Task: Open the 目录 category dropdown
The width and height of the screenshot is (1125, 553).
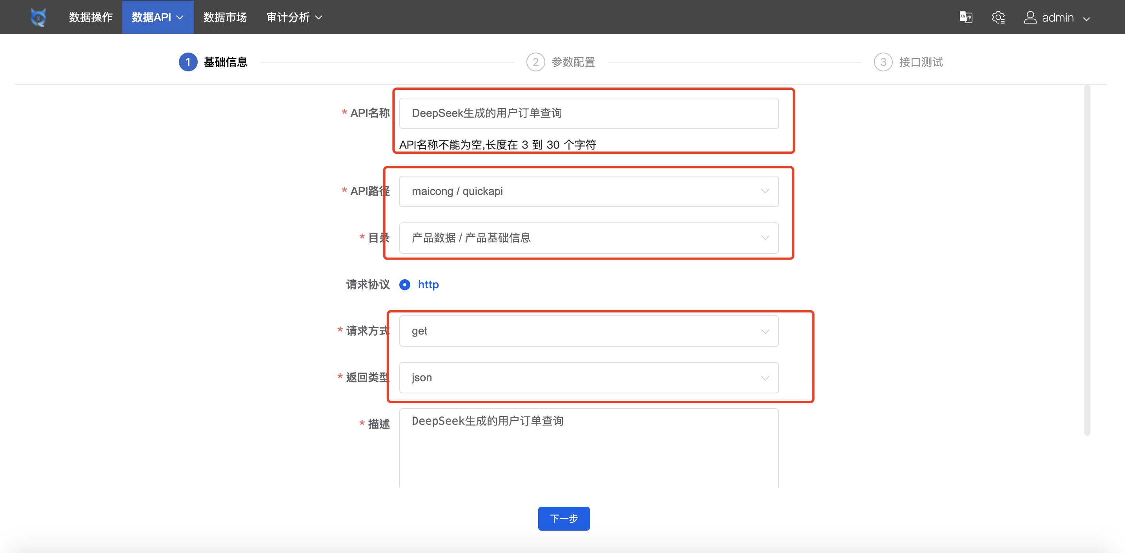Action: [x=588, y=238]
